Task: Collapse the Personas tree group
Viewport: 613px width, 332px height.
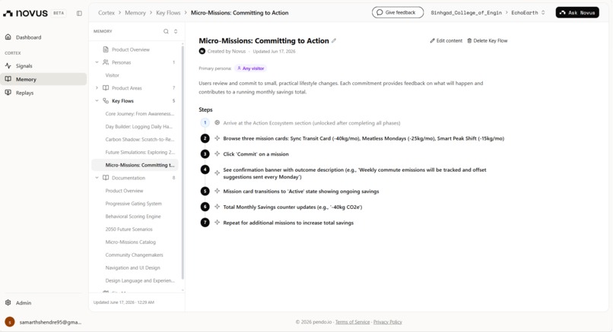Action: click(x=97, y=62)
